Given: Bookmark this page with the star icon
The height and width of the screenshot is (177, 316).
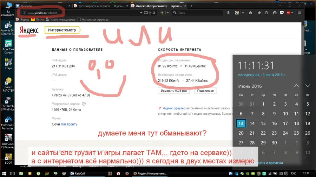Looking at the screenshot, I should [259, 13].
